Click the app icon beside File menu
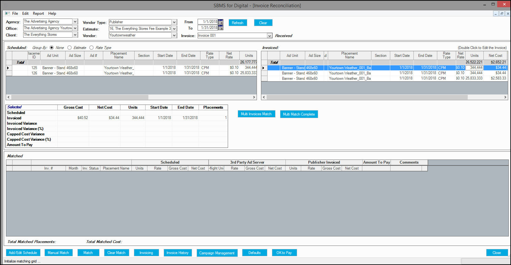This screenshot has height=265, width=511. coord(7,14)
